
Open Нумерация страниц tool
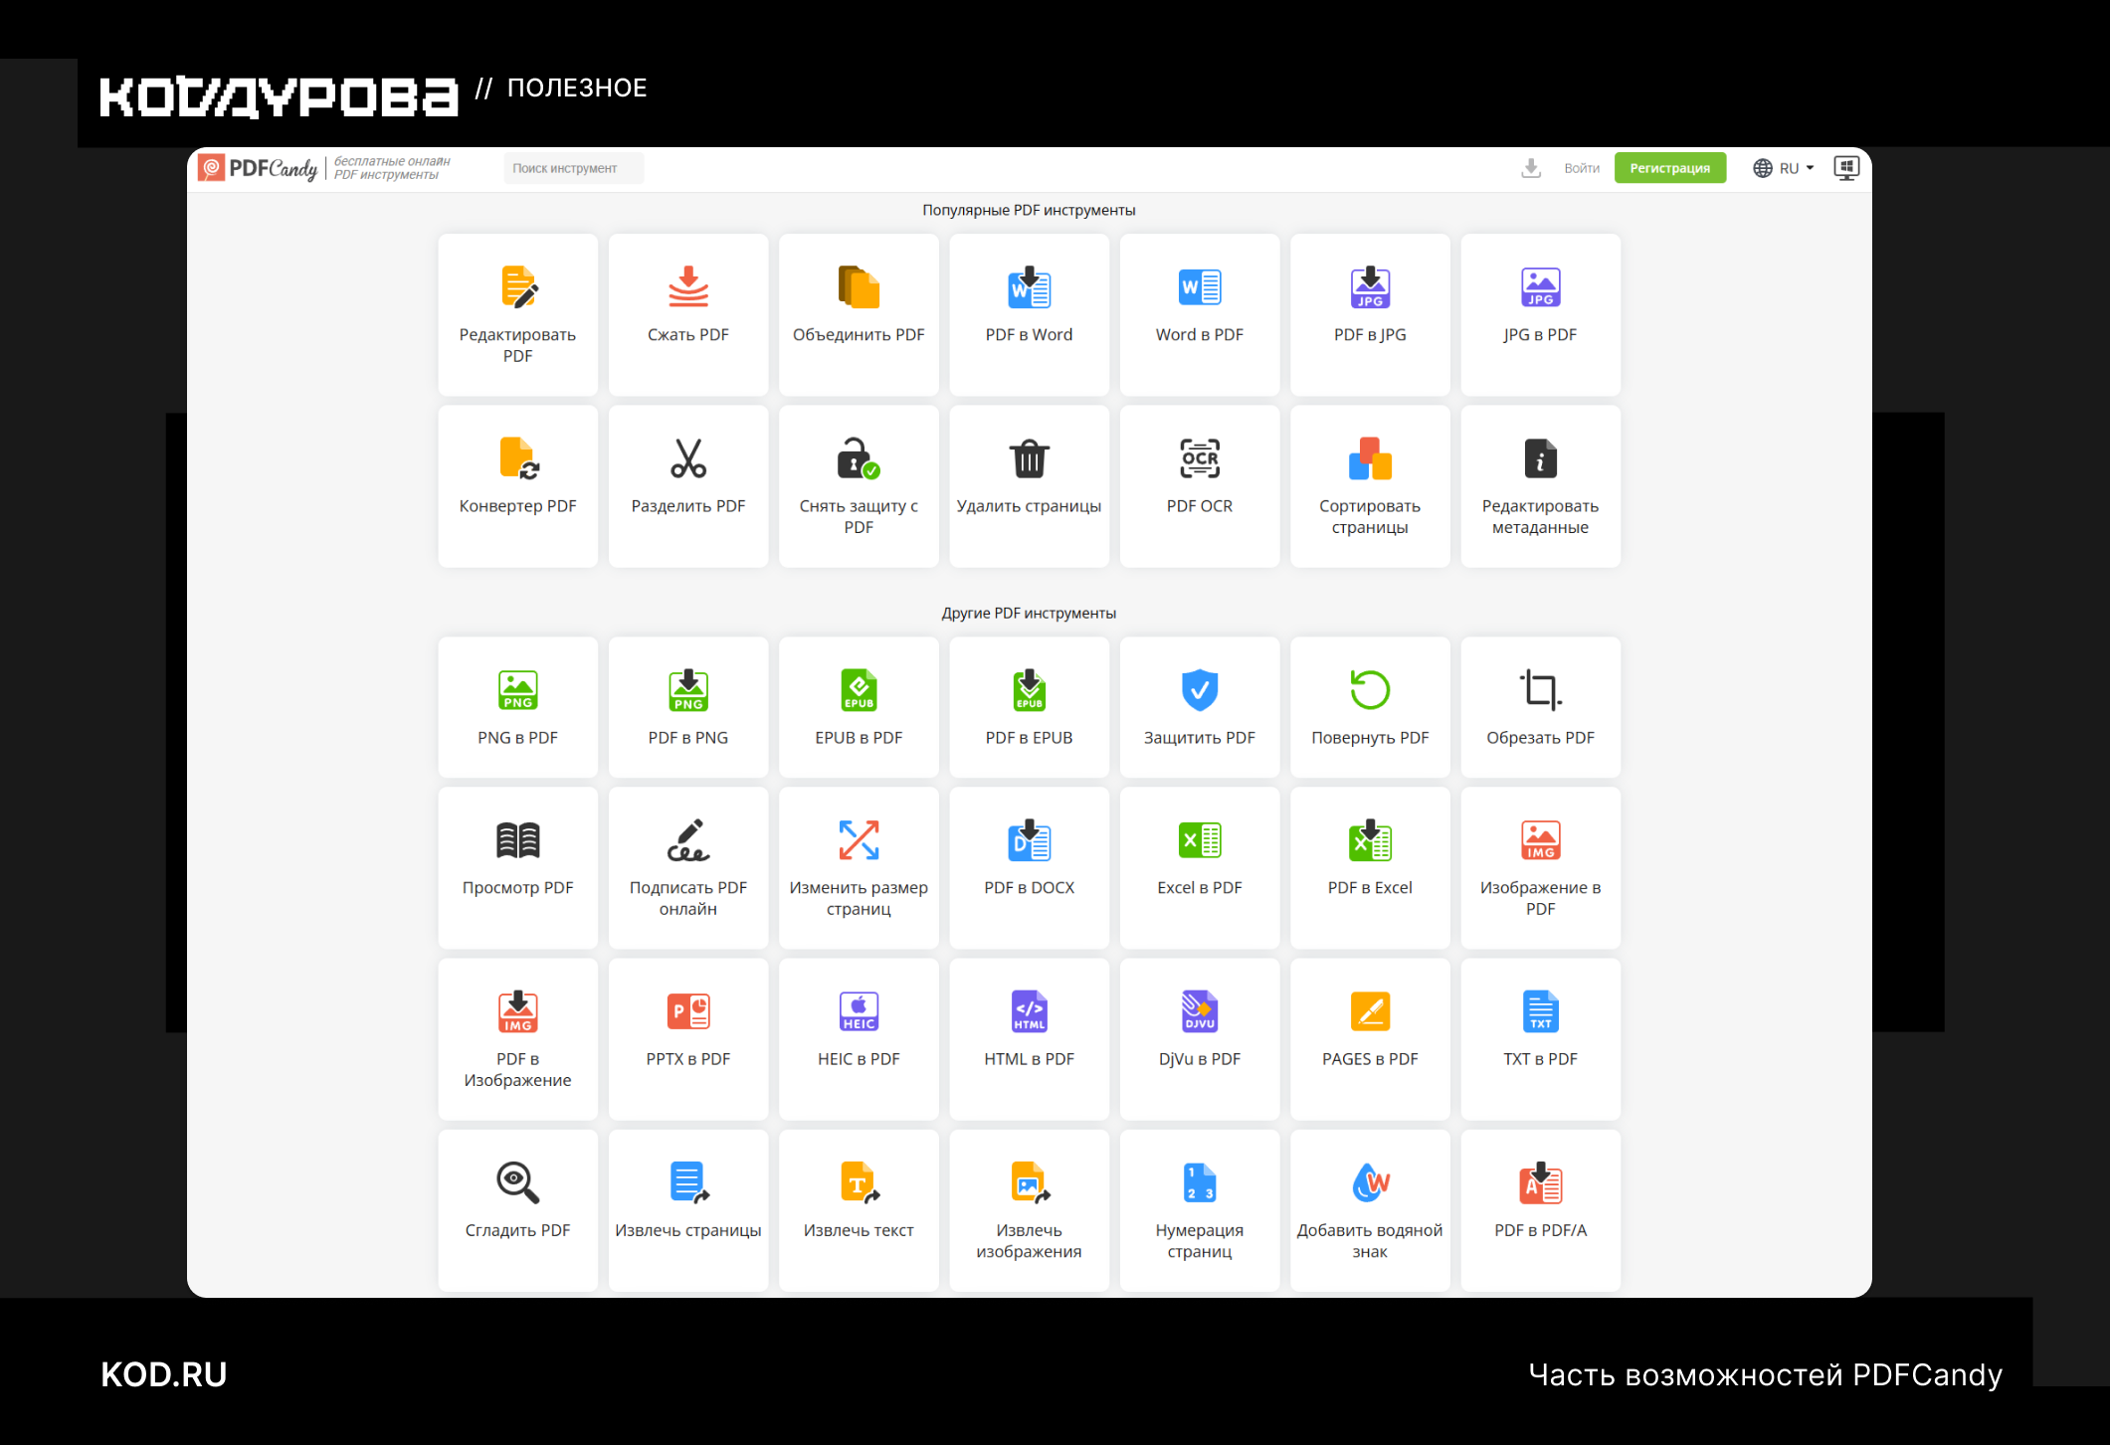tap(1200, 1209)
